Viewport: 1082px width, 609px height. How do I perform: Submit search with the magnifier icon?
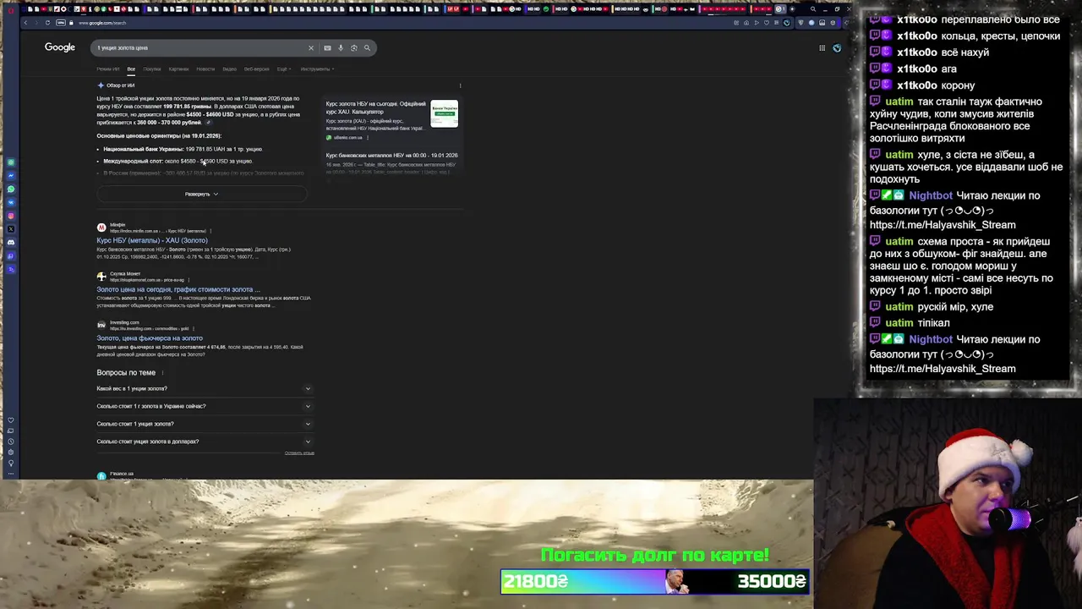[x=367, y=48]
